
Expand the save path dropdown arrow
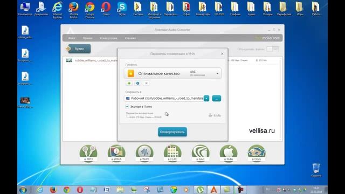(206, 98)
